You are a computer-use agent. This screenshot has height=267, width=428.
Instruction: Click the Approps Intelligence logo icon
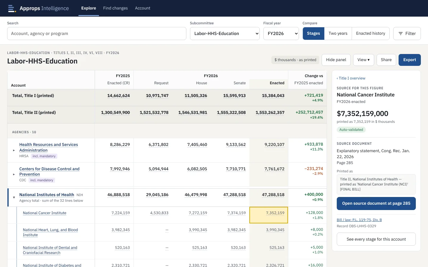pyautogui.click(x=12, y=8)
